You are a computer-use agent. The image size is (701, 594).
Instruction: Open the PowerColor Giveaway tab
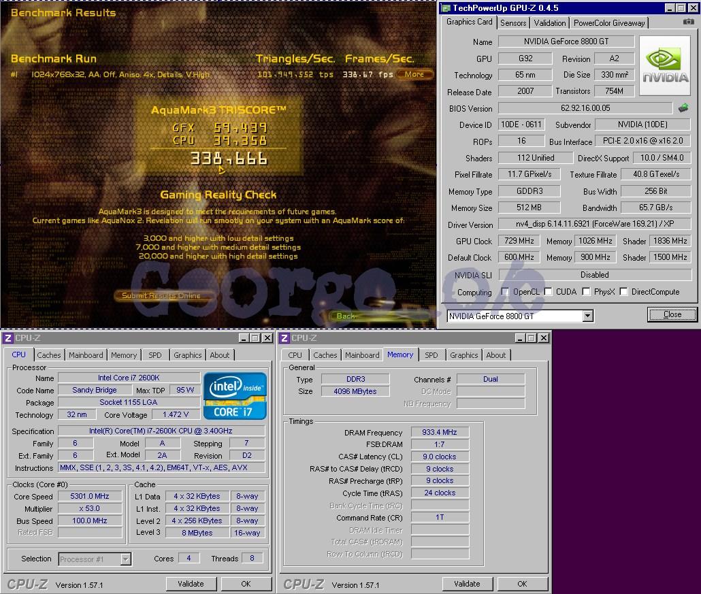609,23
